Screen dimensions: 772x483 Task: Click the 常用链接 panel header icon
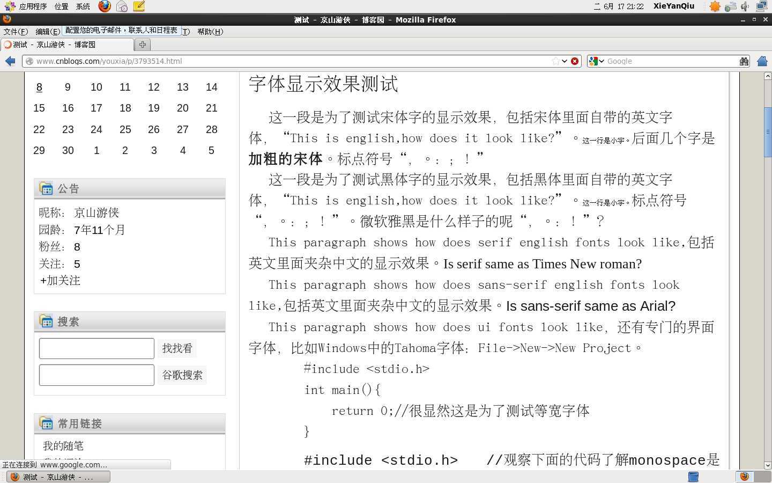(46, 423)
